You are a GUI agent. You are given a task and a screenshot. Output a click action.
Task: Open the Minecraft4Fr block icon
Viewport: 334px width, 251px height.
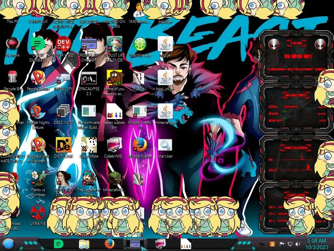[114, 181]
